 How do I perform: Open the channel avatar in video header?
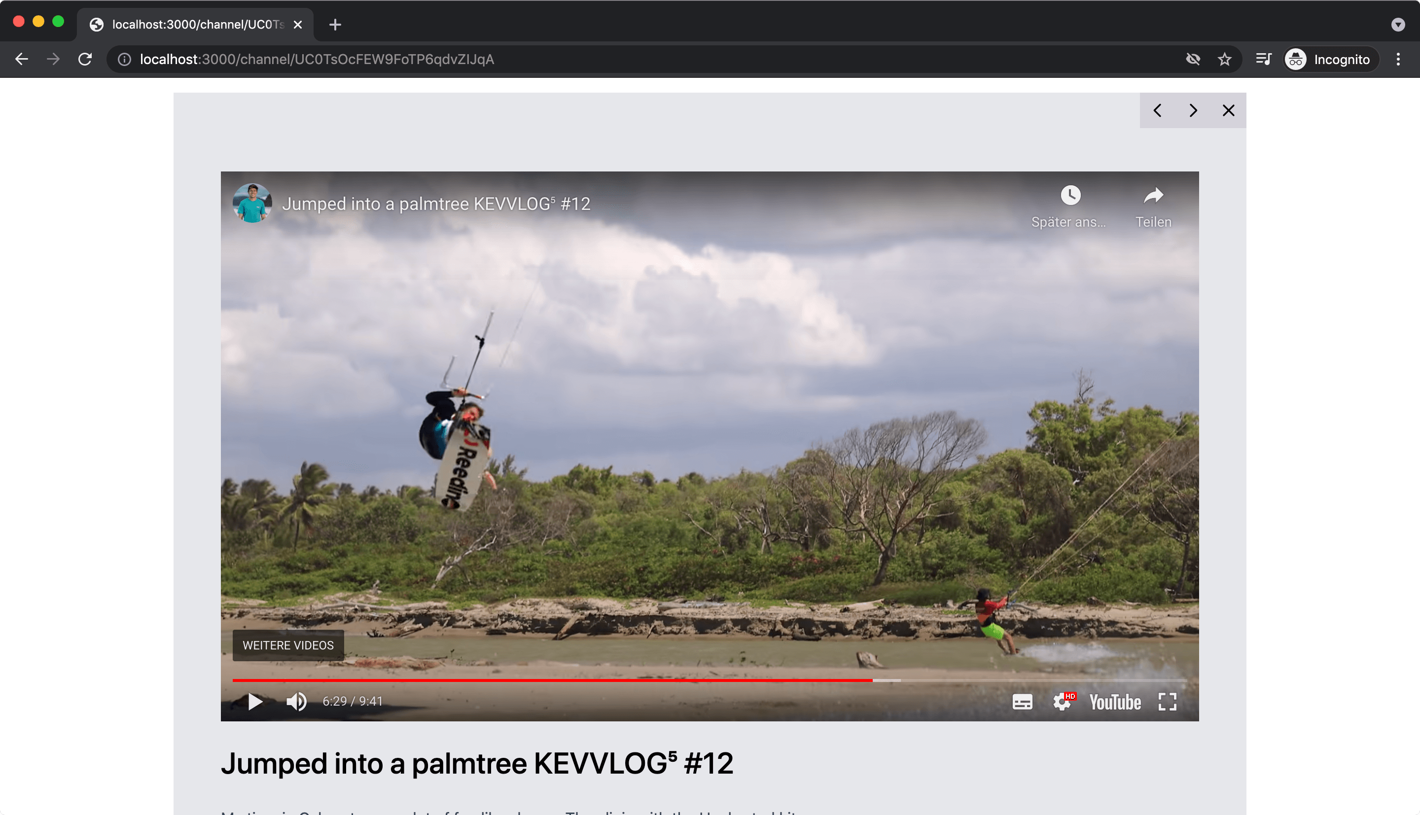click(252, 203)
